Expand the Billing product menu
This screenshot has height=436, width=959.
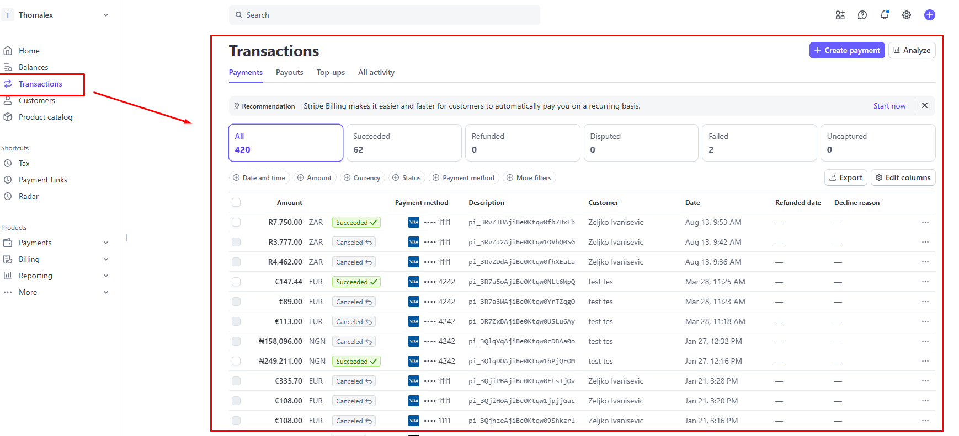pyautogui.click(x=106, y=259)
